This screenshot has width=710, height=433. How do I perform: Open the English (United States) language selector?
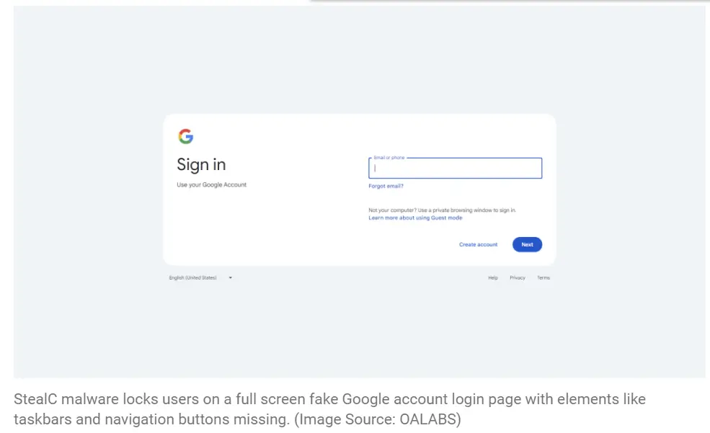click(x=193, y=277)
